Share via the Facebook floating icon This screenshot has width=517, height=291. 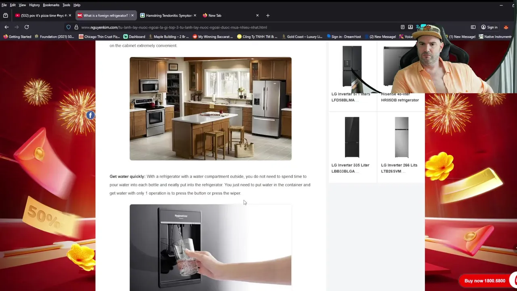[90, 115]
